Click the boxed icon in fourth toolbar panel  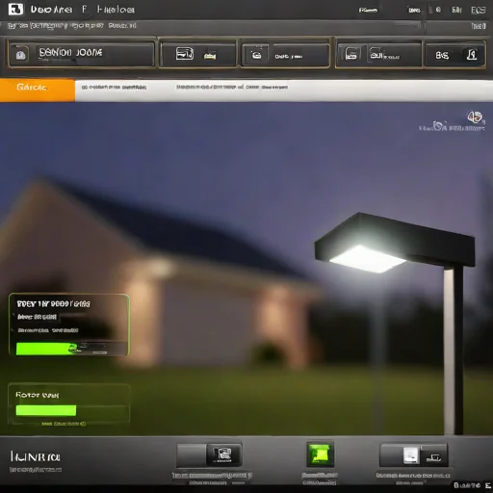[350, 54]
